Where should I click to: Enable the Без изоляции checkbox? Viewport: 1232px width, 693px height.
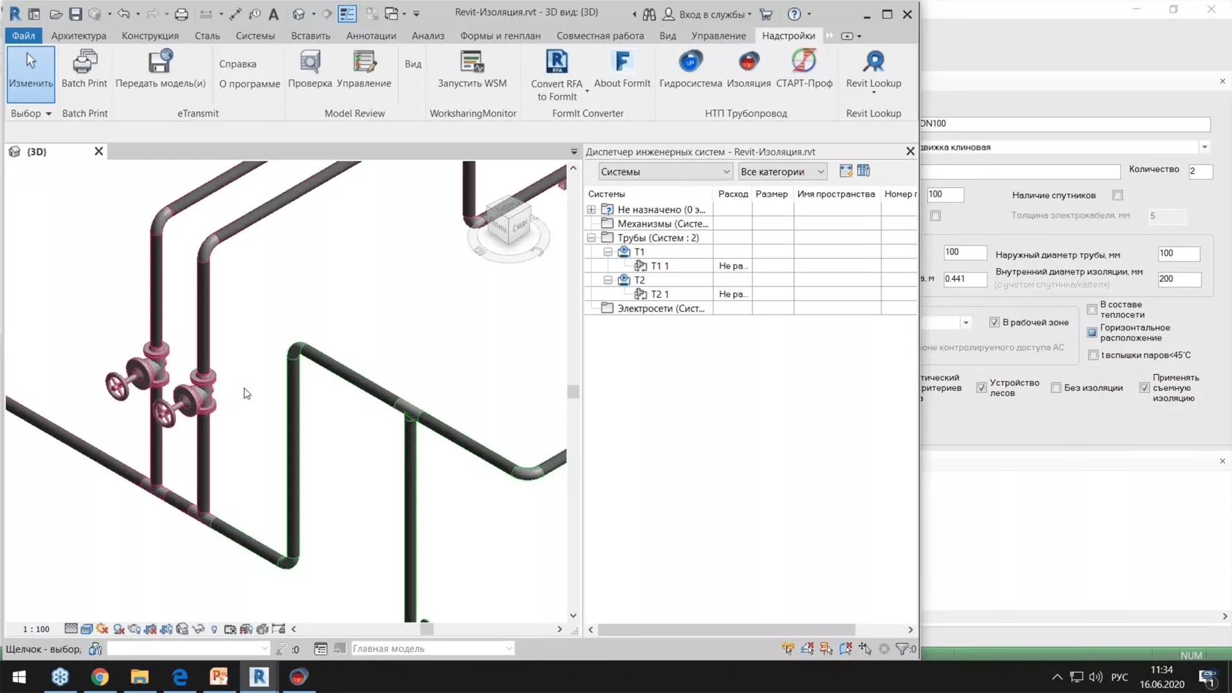[x=1056, y=387]
